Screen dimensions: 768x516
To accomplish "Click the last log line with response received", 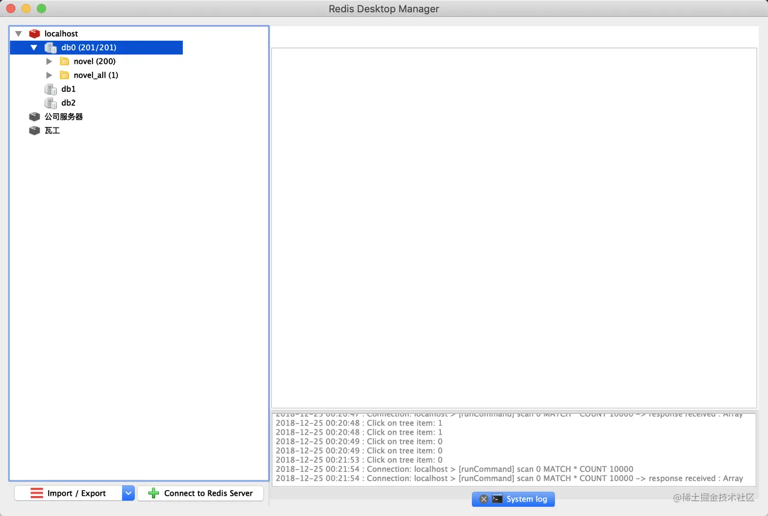I will point(509,478).
